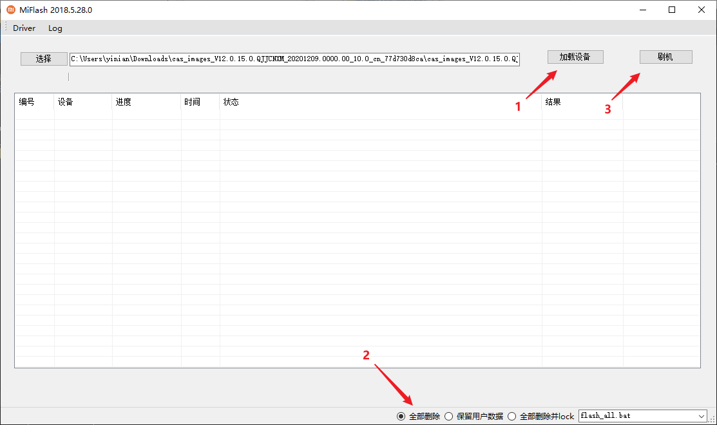Screen dimensions: 717x425
Task: Minimize the MiFlash window
Action: 643,10
